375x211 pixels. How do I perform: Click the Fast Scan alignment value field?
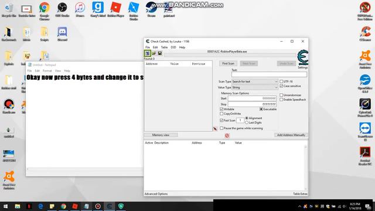tap(240, 120)
